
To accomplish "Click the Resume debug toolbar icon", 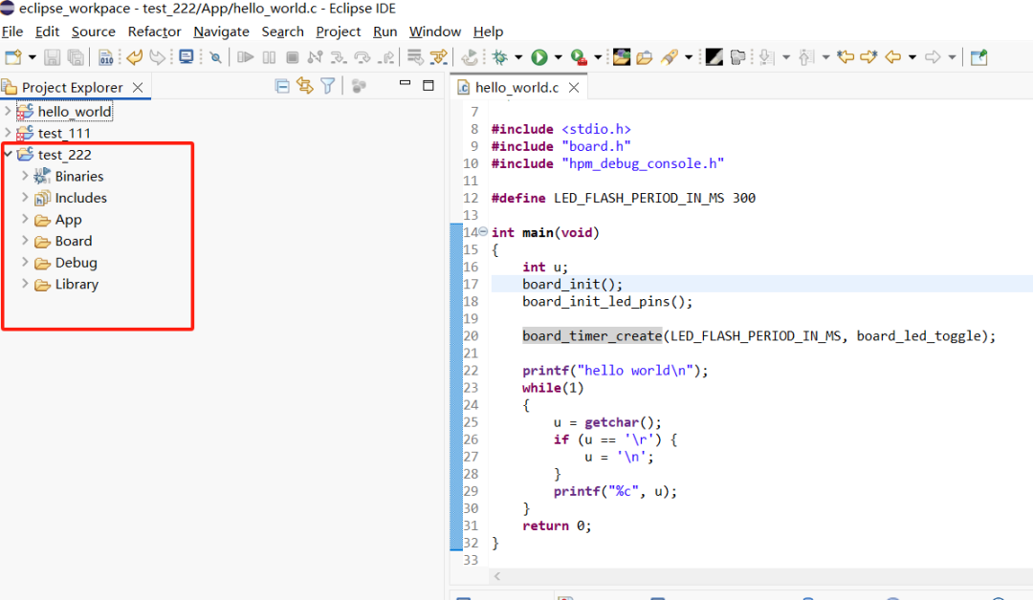I will tap(245, 58).
